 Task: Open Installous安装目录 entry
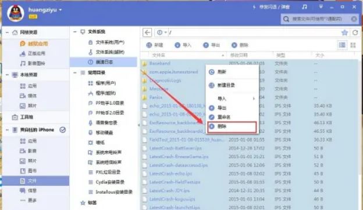point(111,192)
